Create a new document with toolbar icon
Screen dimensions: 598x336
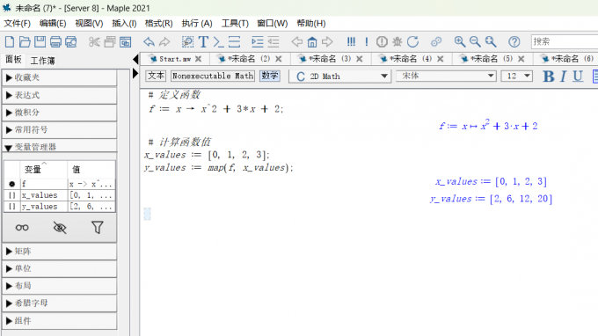coord(10,41)
